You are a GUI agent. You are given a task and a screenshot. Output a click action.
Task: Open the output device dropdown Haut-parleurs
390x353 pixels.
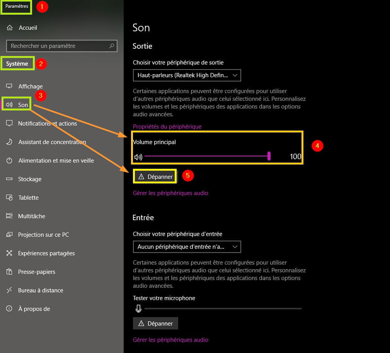coord(187,75)
